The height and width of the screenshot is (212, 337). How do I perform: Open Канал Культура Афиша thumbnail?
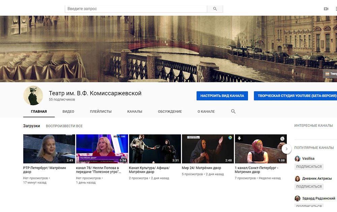155,149
